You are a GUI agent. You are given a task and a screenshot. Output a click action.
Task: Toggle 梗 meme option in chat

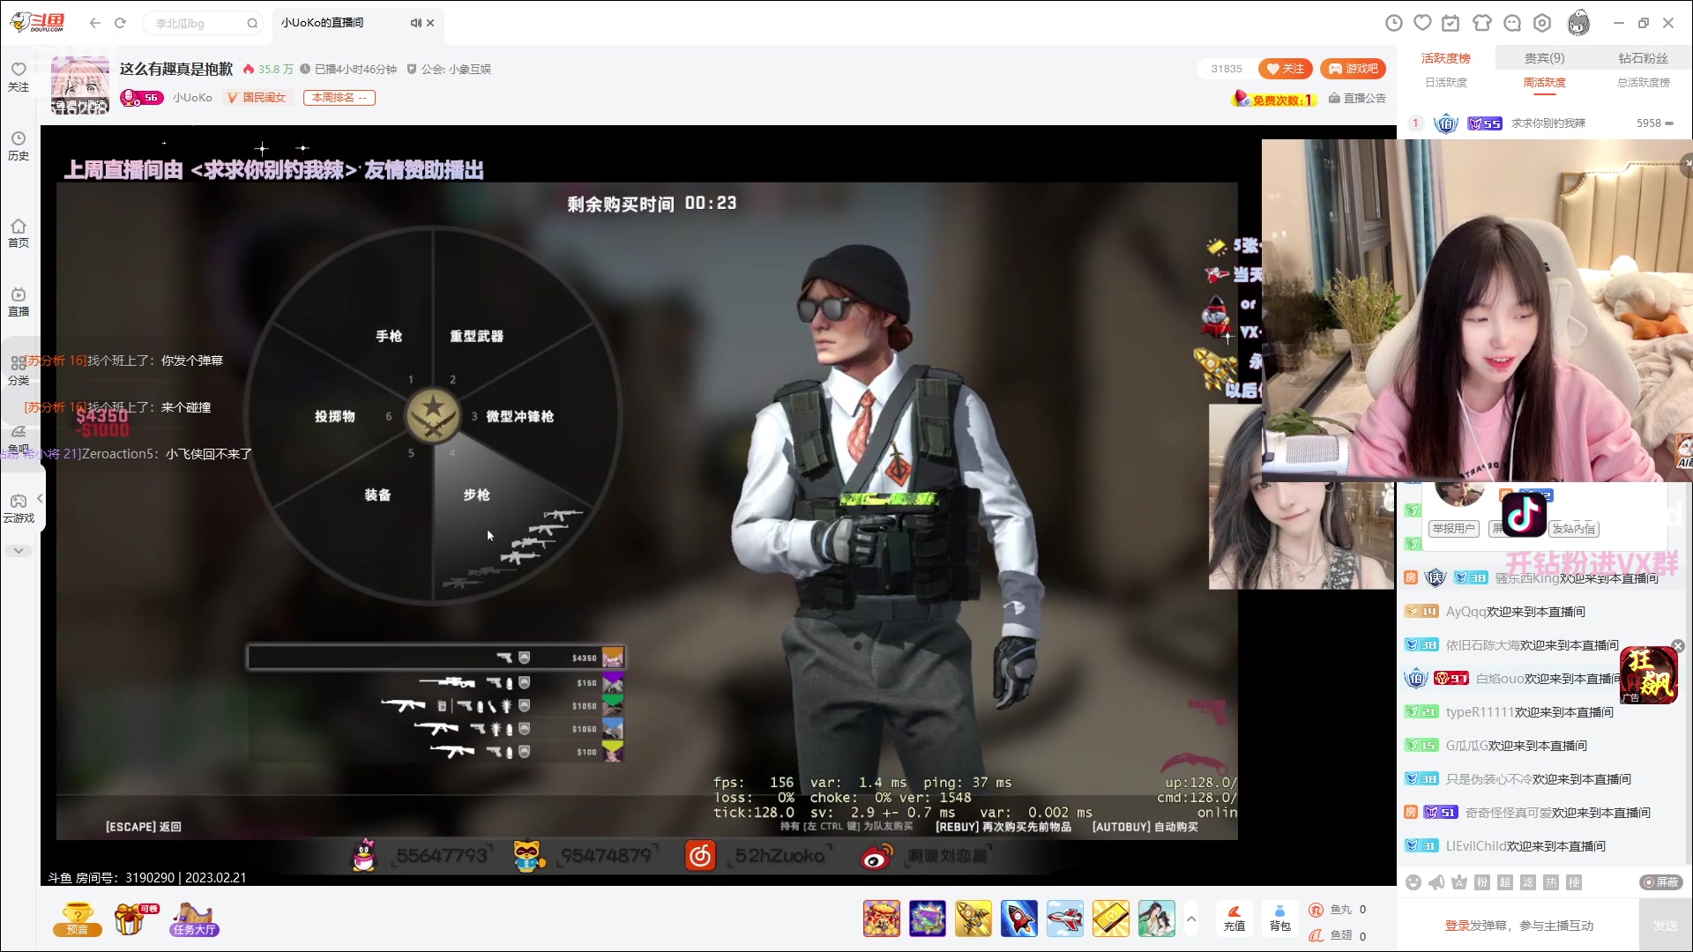pos(1574,882)
